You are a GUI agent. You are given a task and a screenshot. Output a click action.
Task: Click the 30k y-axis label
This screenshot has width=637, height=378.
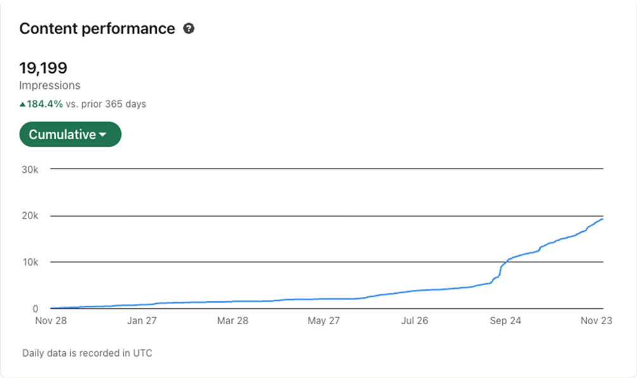pos(29,169)
